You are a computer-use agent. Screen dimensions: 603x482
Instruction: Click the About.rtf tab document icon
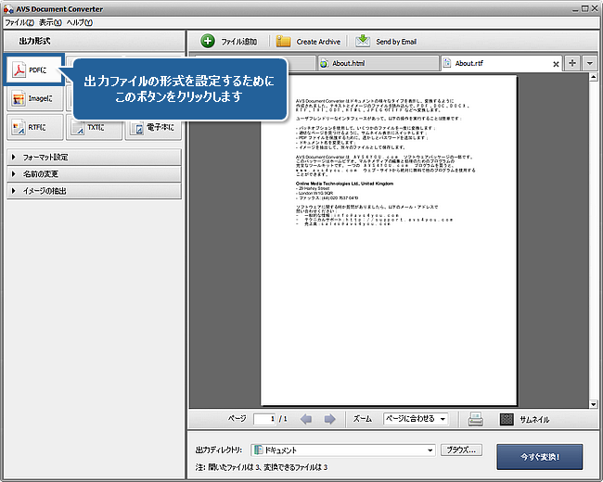point(447,63)
